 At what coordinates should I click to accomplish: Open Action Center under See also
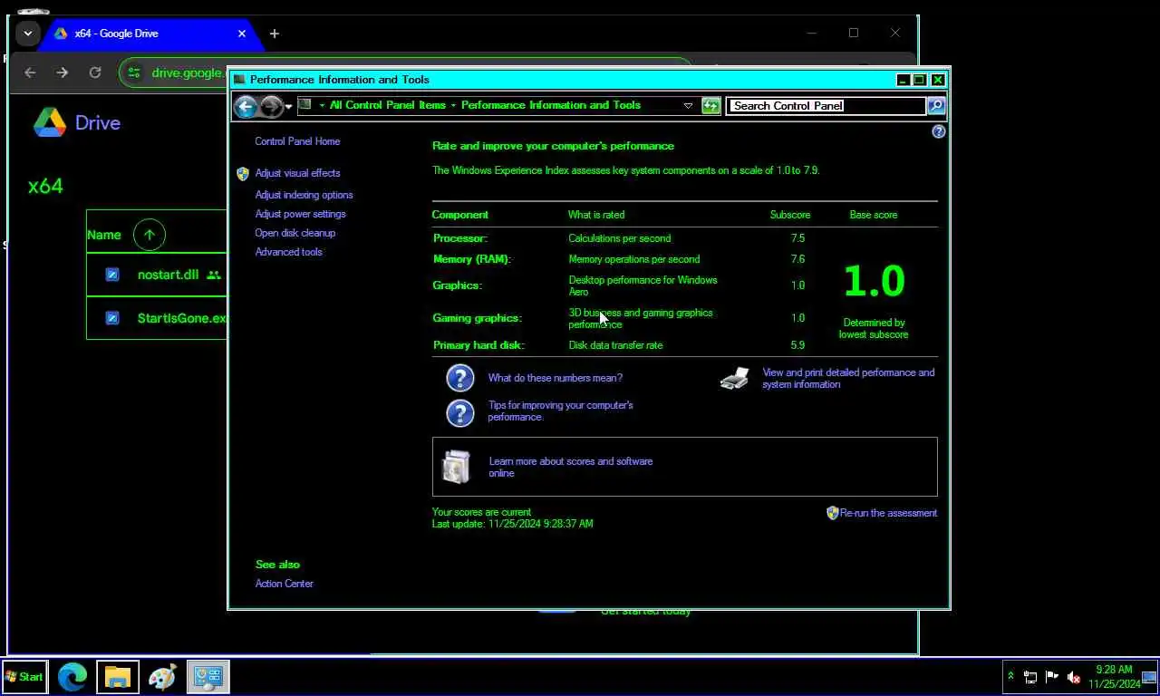[284, 584]
